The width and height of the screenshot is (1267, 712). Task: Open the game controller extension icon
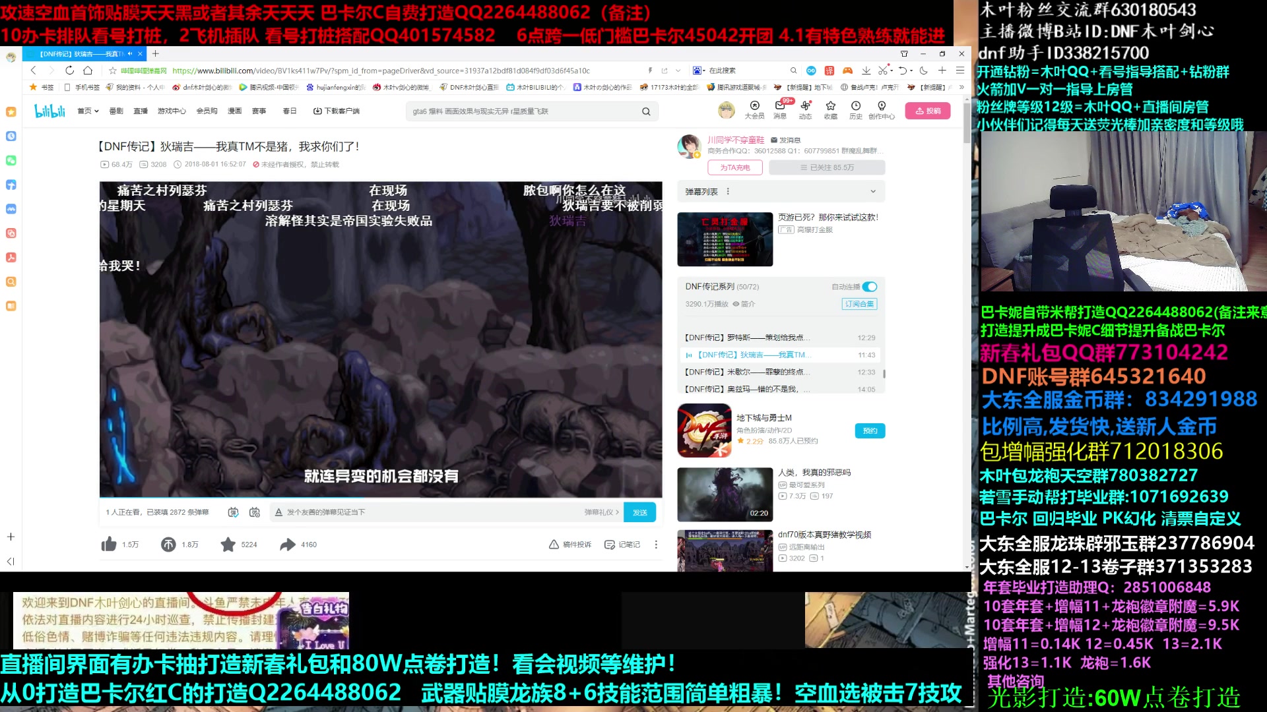847,71
